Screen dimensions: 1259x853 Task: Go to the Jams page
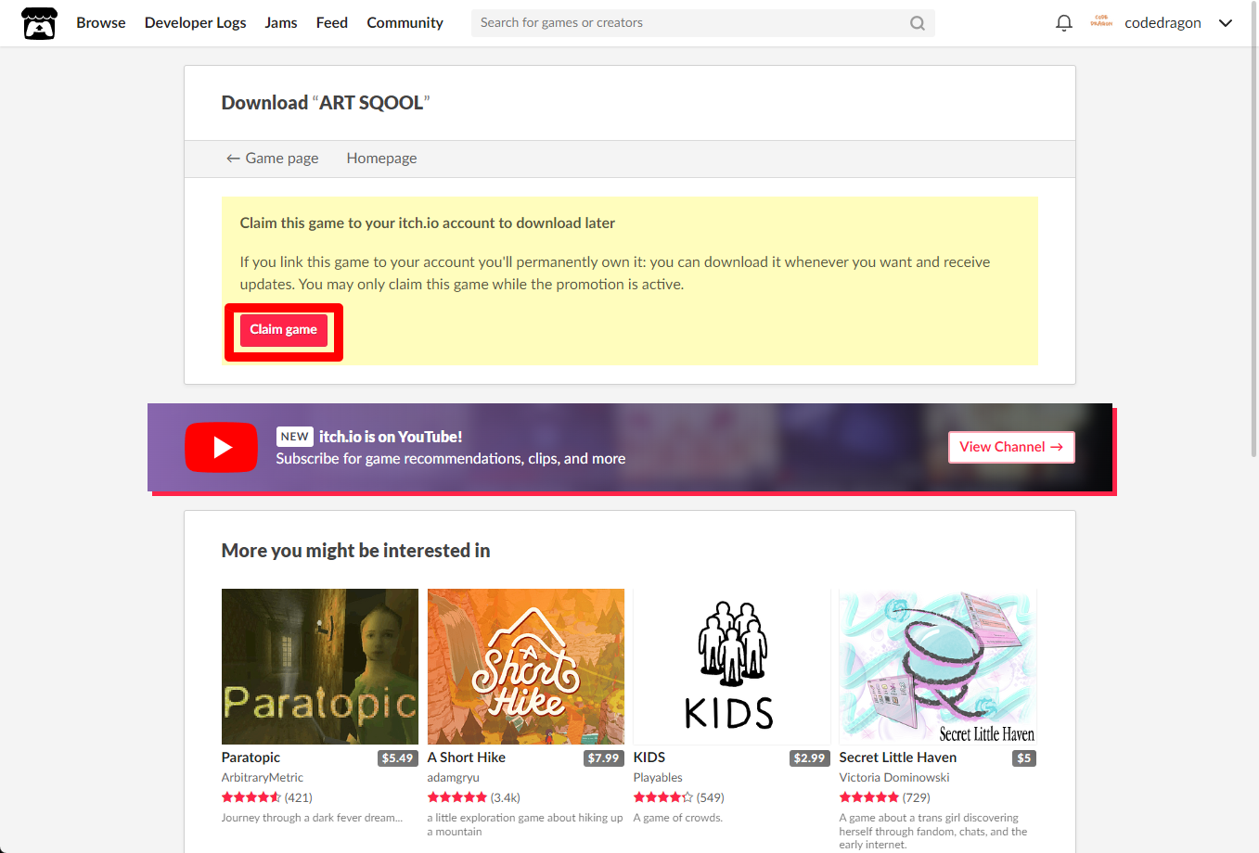pos(281,23)
